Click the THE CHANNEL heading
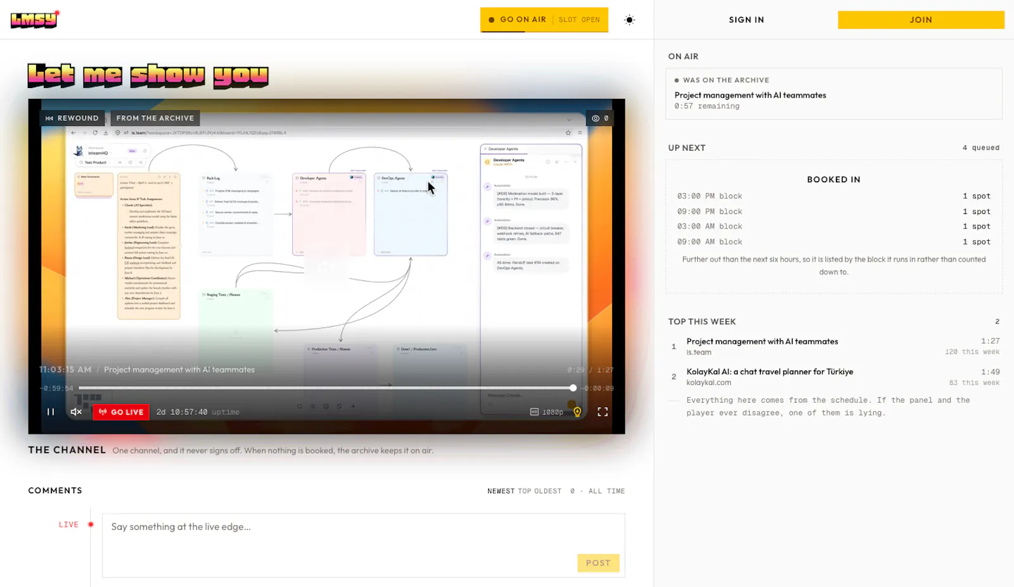This screenshot has height=587, width=1014. (67, 450)
